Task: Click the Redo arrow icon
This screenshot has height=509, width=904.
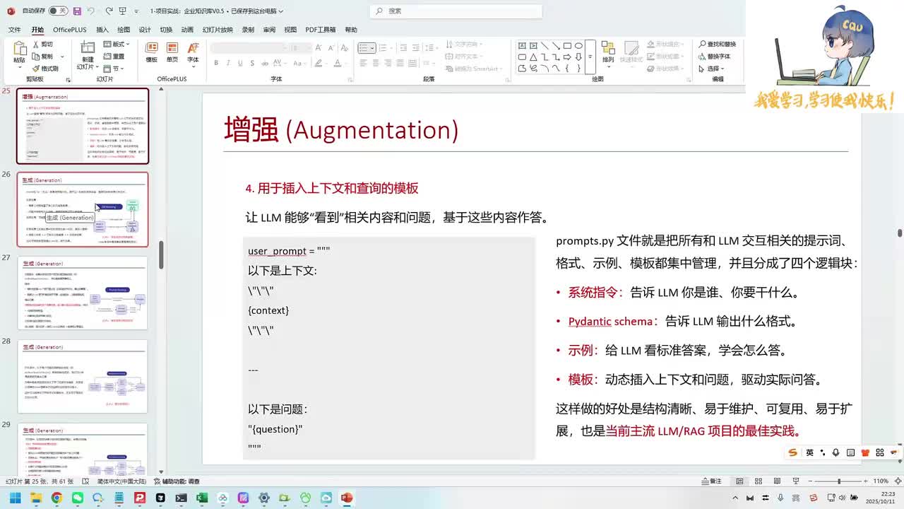Action: tap(109, 11)
